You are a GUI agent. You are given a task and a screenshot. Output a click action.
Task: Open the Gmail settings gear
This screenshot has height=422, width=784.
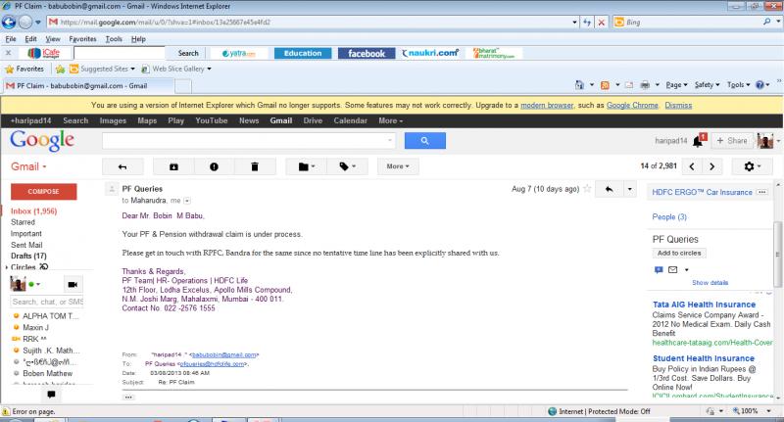[x=752, y=166]
